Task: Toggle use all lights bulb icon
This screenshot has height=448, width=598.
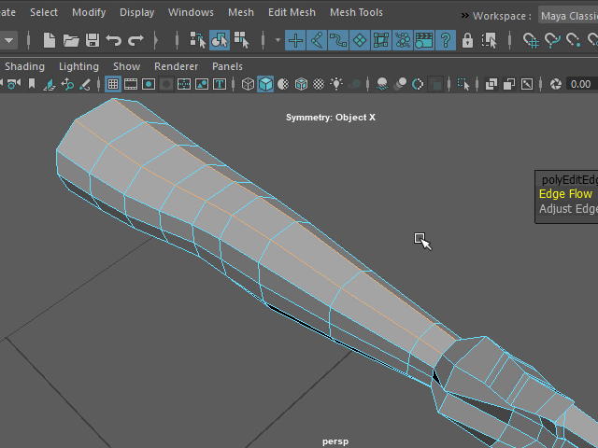Action: (336, 84)
